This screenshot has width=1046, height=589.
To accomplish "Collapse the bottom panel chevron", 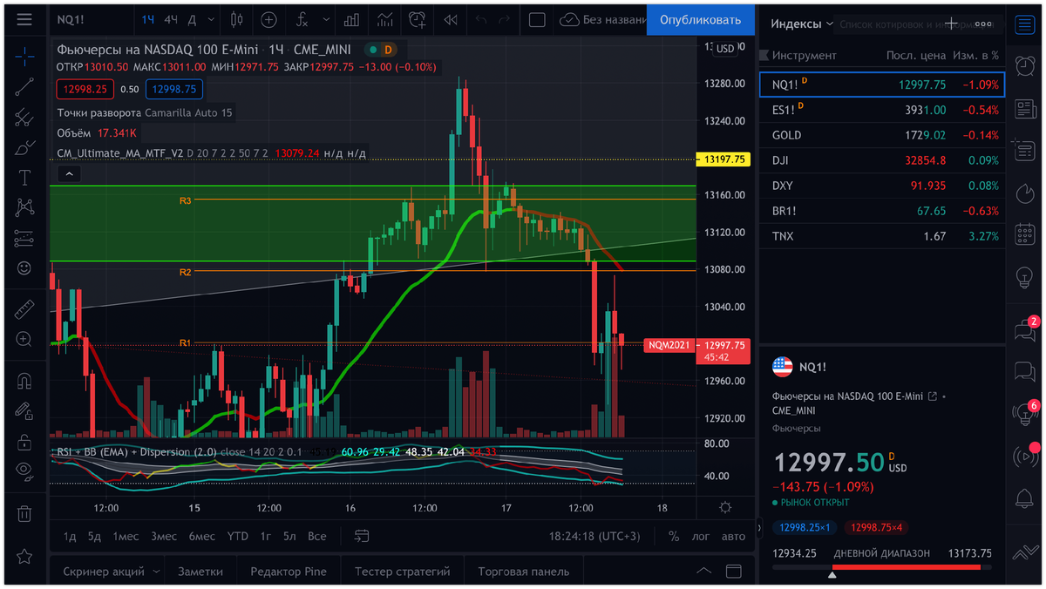I will point(704,572).
